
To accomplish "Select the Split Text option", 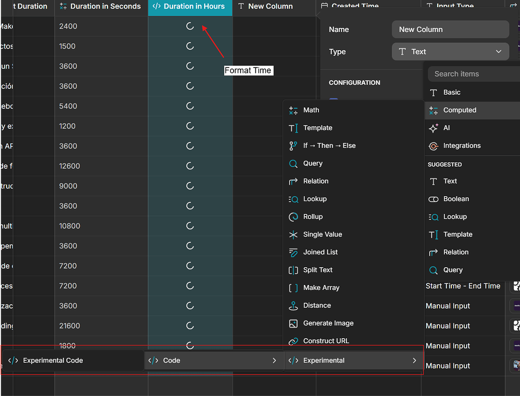I will 317,270.
